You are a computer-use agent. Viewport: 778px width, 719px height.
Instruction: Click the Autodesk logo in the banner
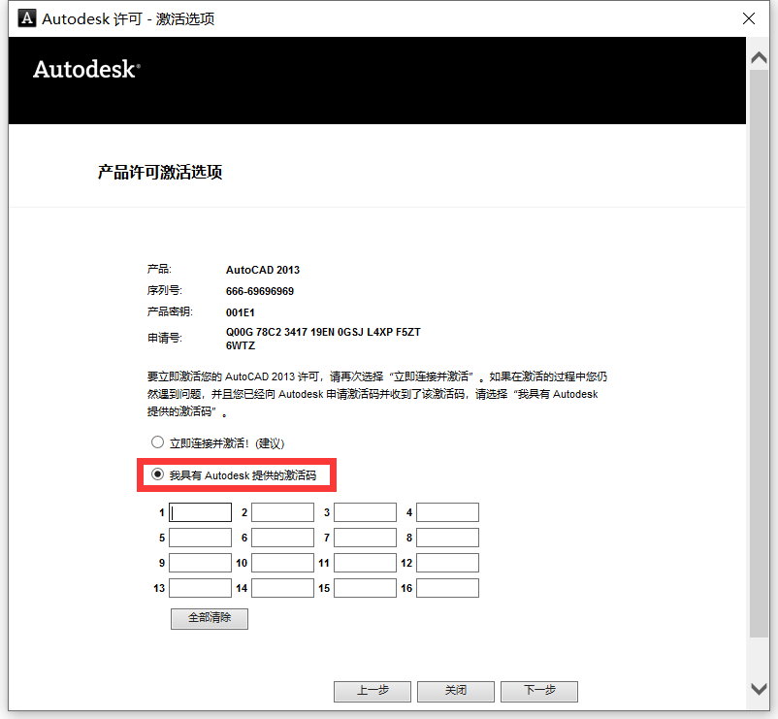pyautogui.click(x=86, y=69)
